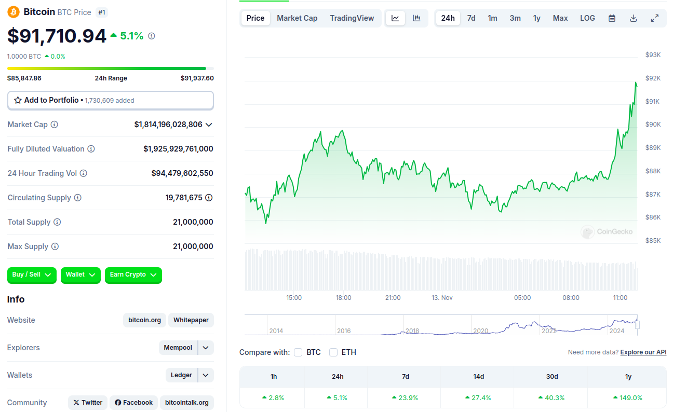Open the bitcoin.org website link
673x412 pixels.
pos(145,320)
